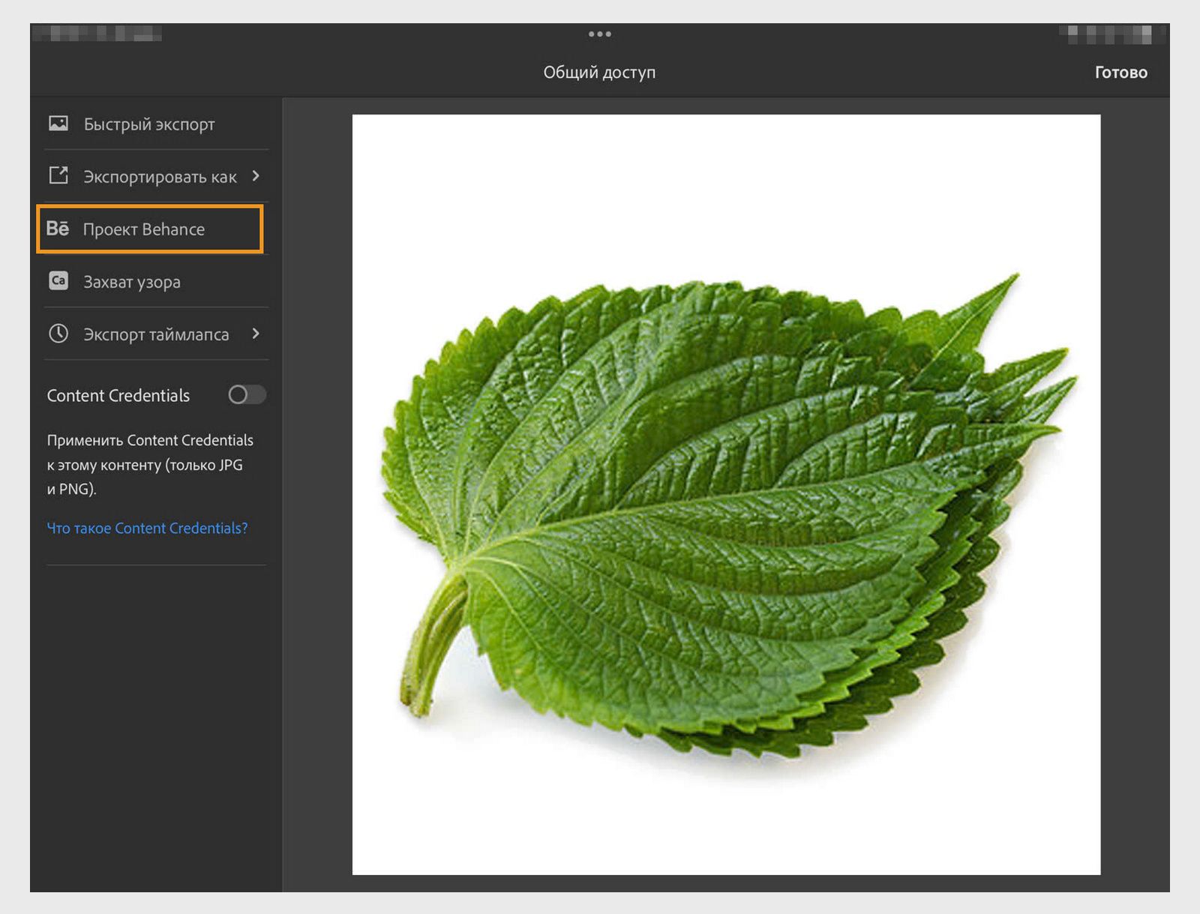Choose Проект Behance option

150,229
